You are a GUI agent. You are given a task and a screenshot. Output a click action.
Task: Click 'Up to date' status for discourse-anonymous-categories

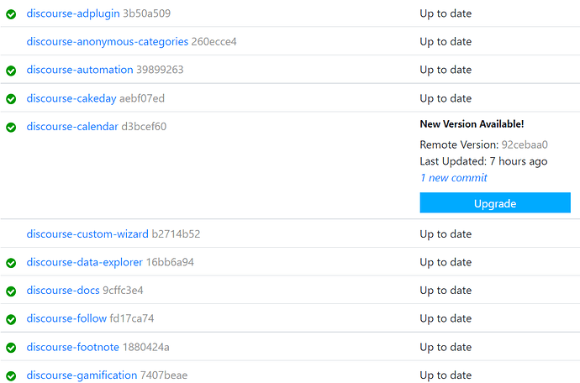point(446,42)
